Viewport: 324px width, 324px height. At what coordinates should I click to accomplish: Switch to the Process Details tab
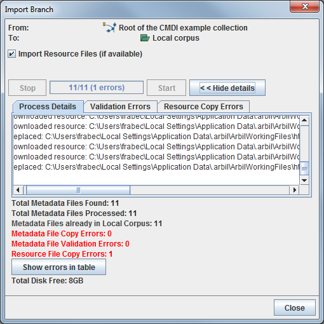[48, 107]
